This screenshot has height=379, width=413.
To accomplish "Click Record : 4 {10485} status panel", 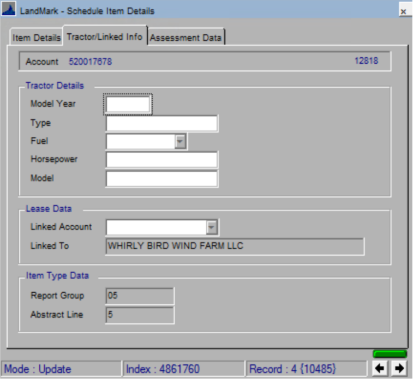I will (306, 369).
